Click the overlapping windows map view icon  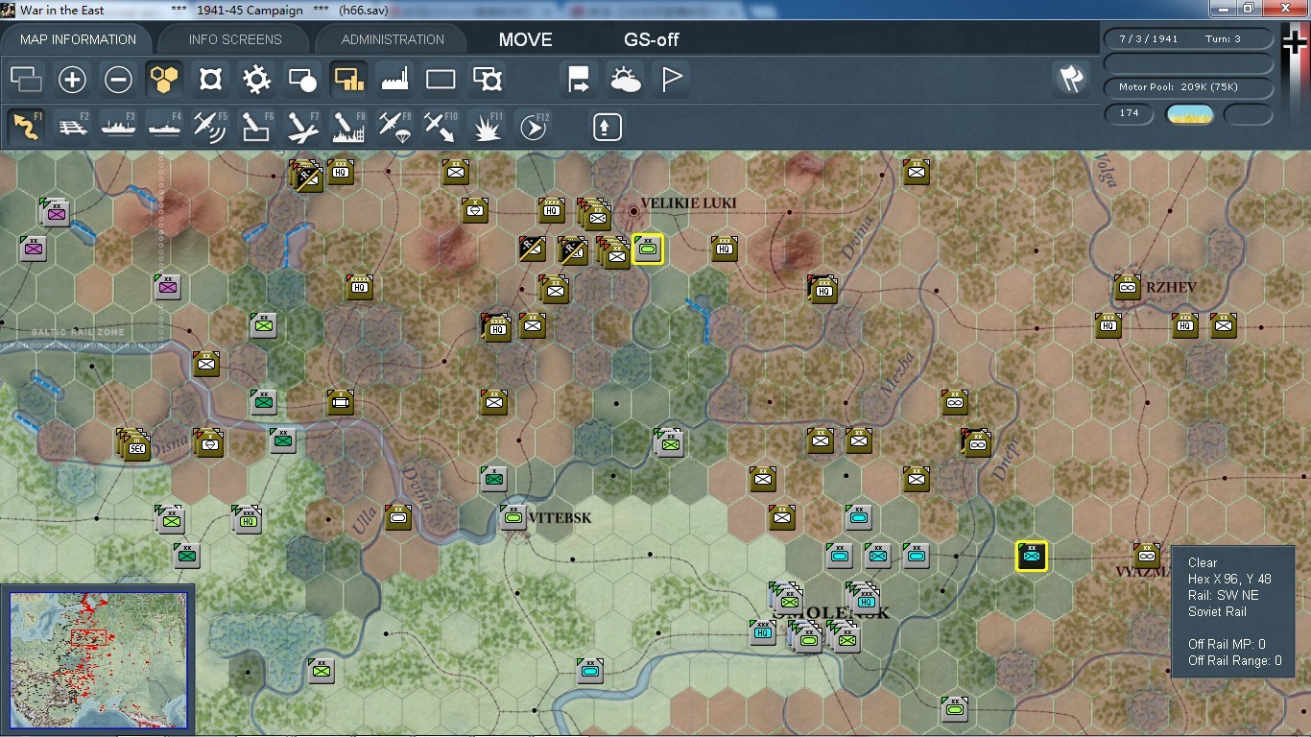[x=26, y=80]
